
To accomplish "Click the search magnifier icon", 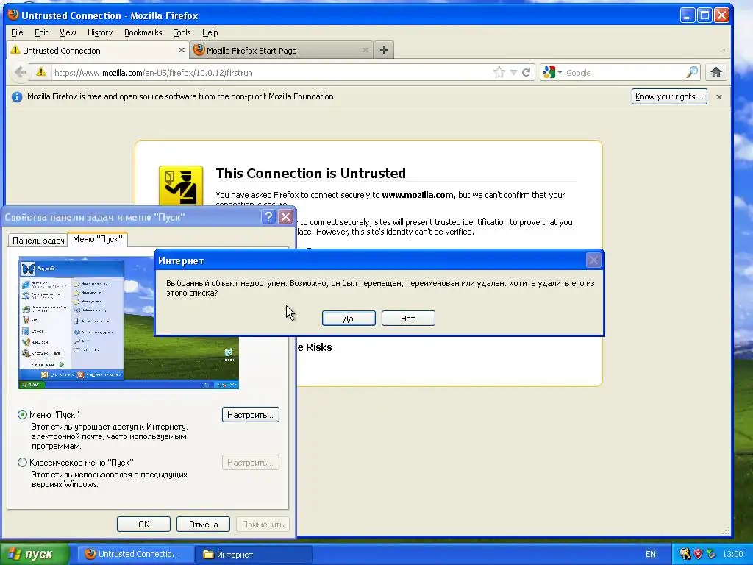I will [x=691, y=73].
